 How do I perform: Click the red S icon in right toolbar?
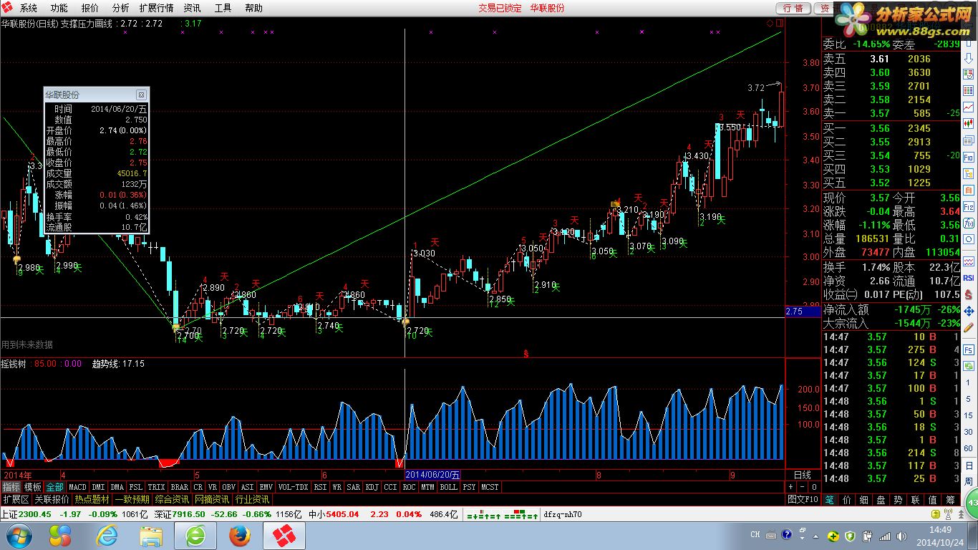[x=968, y=294]
